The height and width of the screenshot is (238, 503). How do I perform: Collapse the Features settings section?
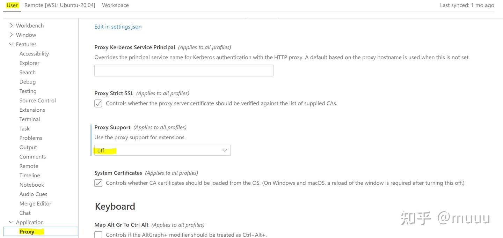click(26, 44)
